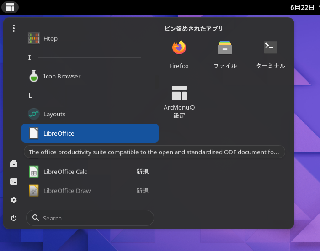Click the ピン留めされたアプリ heading
The image size is (320, 251).
coord(194,29)
